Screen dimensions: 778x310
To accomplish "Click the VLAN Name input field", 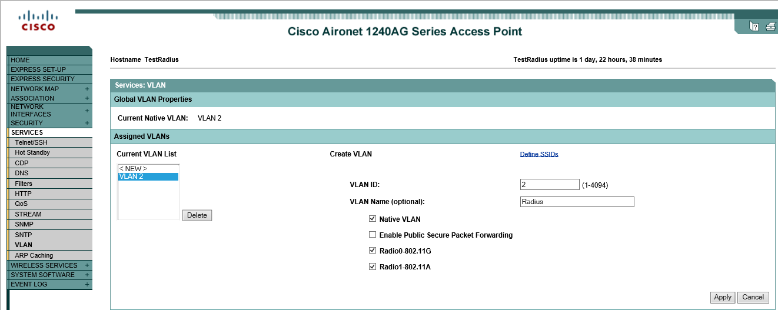I will [577, 202].
